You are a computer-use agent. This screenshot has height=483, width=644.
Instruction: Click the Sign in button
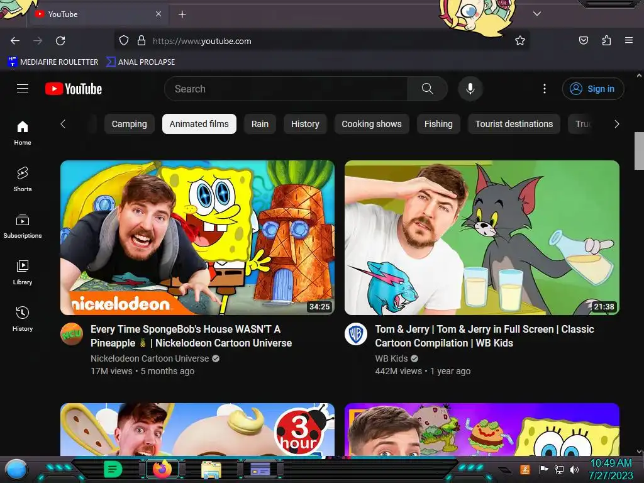click(x=593, y=89)
